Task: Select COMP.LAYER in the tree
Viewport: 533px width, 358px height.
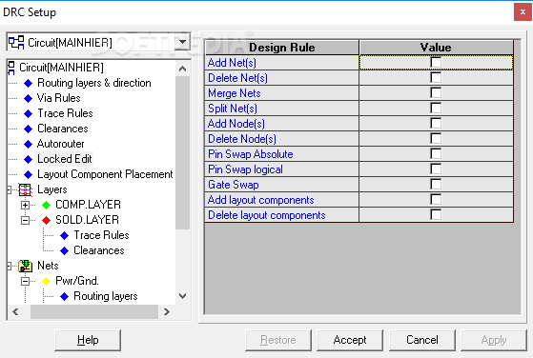Action: [88, 205]
